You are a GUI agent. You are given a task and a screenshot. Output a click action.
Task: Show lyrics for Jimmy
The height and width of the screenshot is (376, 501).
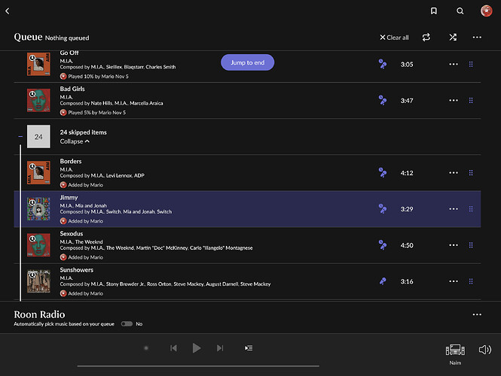[382, 209]
